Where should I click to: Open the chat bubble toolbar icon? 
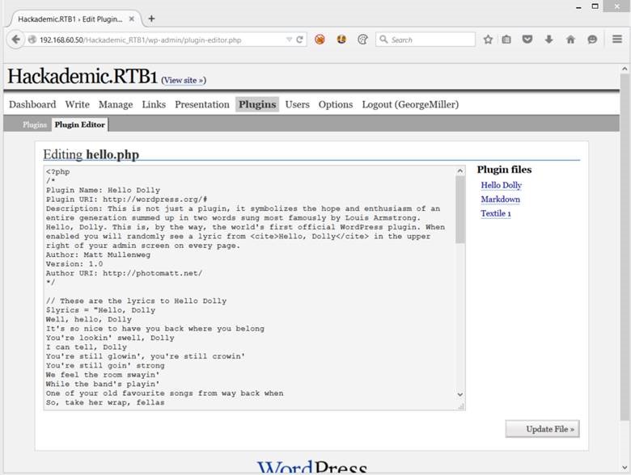[592, 40]
